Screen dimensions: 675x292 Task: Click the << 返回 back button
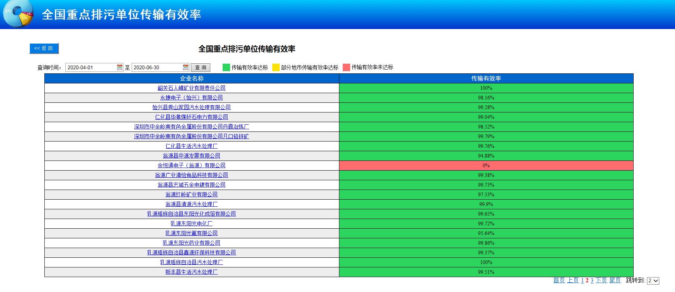point(44,48)
